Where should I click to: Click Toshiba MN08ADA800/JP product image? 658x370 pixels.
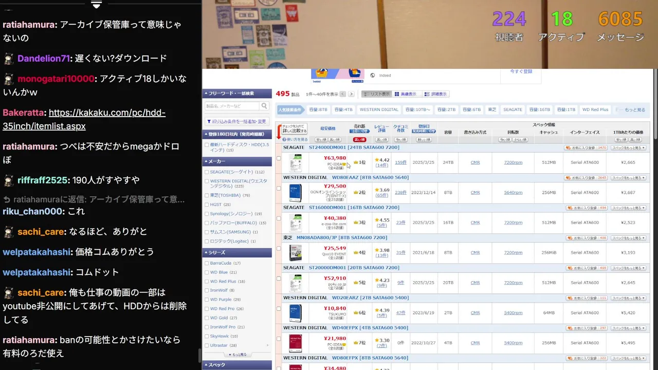coord(295,252)
